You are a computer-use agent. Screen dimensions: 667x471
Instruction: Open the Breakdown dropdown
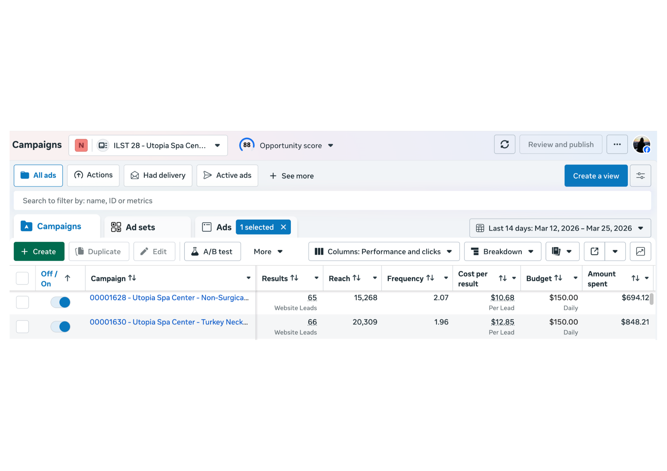click(x=502, y=251)
